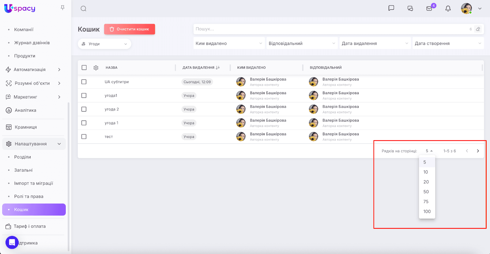Open the support chat bubble icon

pyautogui.click(x=12, y=242)
